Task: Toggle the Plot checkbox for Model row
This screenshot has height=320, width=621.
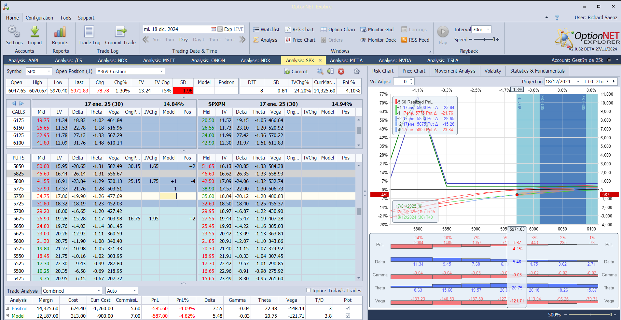Action: [x=348, y=316]
